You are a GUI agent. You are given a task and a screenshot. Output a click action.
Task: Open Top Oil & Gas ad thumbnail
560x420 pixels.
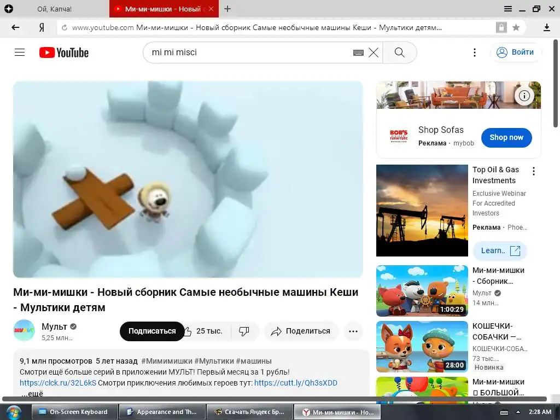click(422, 211)
